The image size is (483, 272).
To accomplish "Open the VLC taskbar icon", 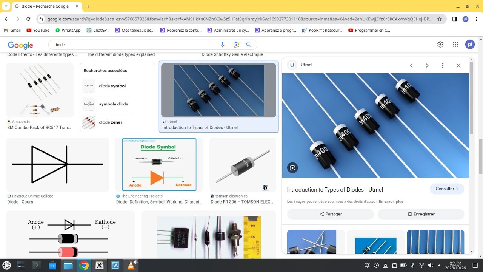I will (131, 265).
